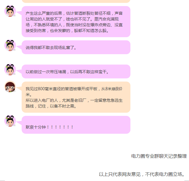Click avatar beside the 产生这么严重的后果 message
The width and height of the screenshot is (189, 181).
tap(10, 11)
